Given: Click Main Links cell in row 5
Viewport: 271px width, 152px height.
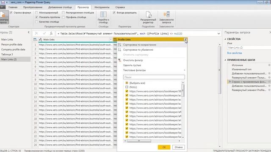Looking at the screenshot, I should coord(75,62).
